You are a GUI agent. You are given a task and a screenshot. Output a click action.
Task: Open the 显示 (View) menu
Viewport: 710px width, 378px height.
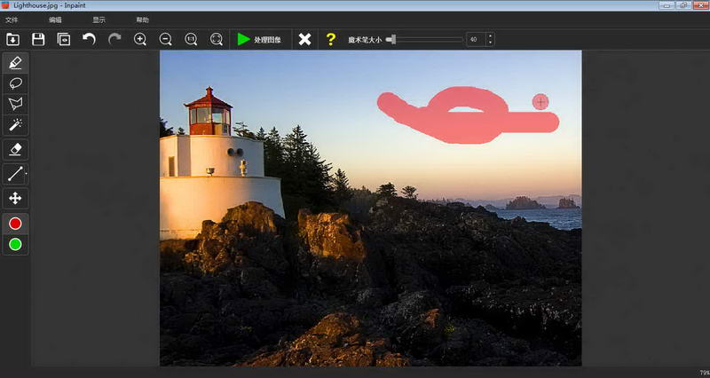click(99, 20)
